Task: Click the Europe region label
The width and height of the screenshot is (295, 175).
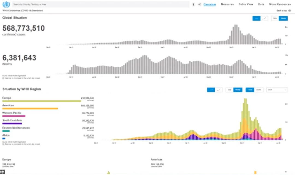Action: pyautogui.click(x=7, y=98)
